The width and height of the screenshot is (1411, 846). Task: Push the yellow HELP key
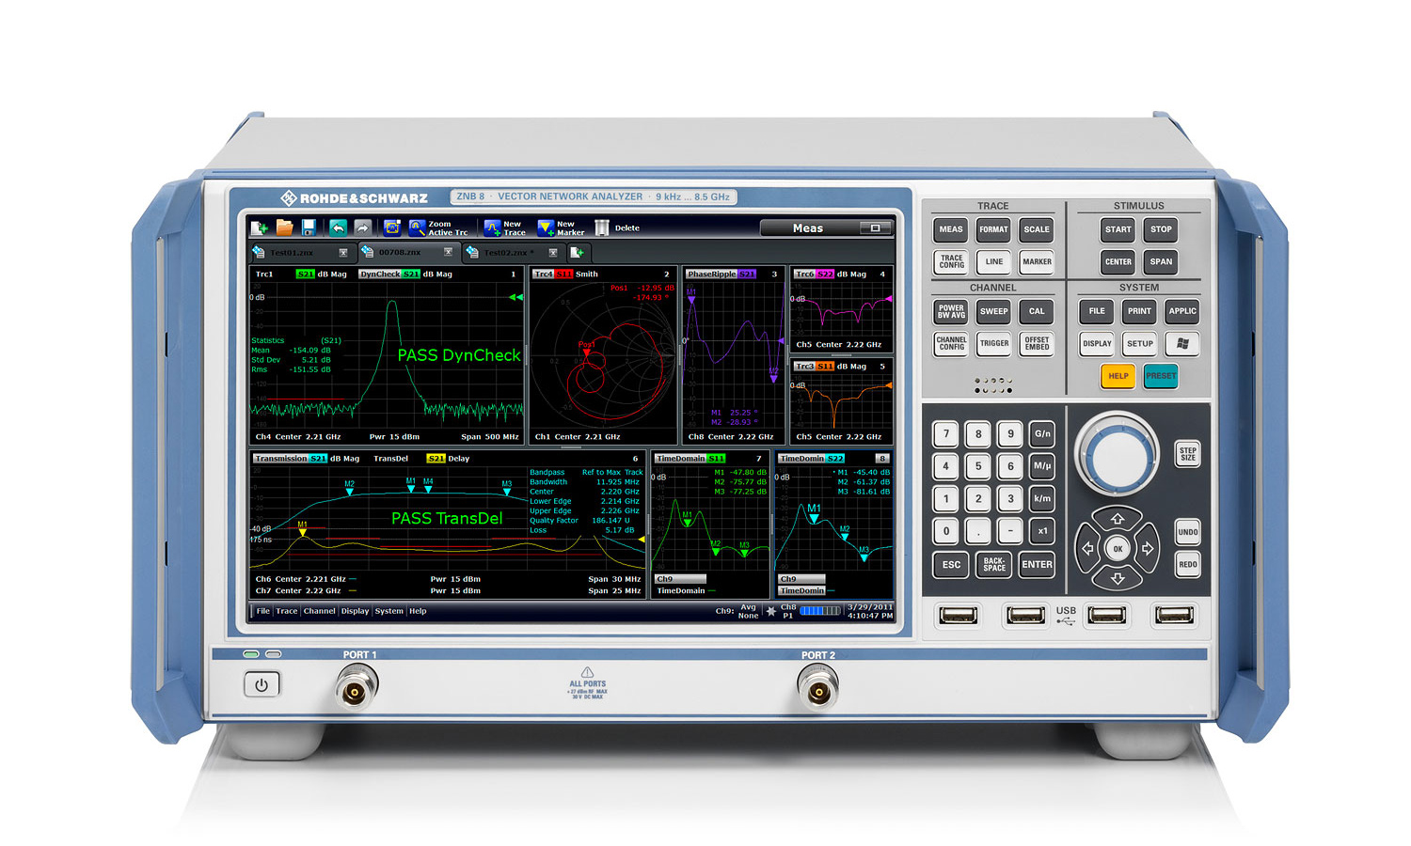point(1118,376)
